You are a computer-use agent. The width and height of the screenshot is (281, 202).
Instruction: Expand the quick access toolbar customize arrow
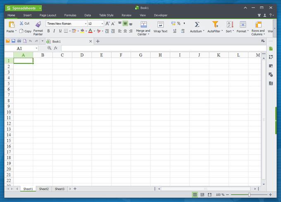tap(43, 41)
